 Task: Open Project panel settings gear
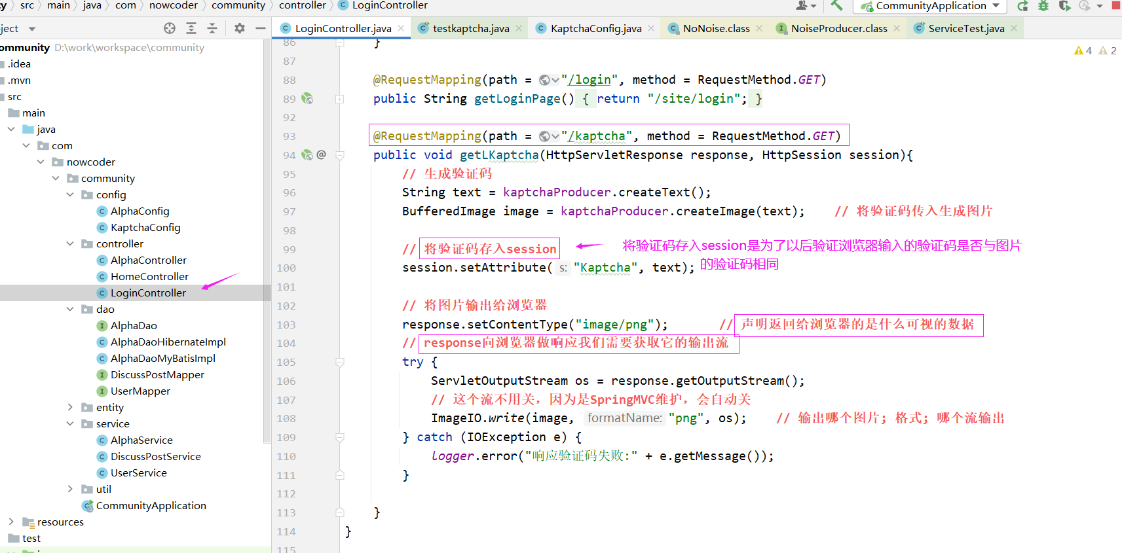click(240, 28)
